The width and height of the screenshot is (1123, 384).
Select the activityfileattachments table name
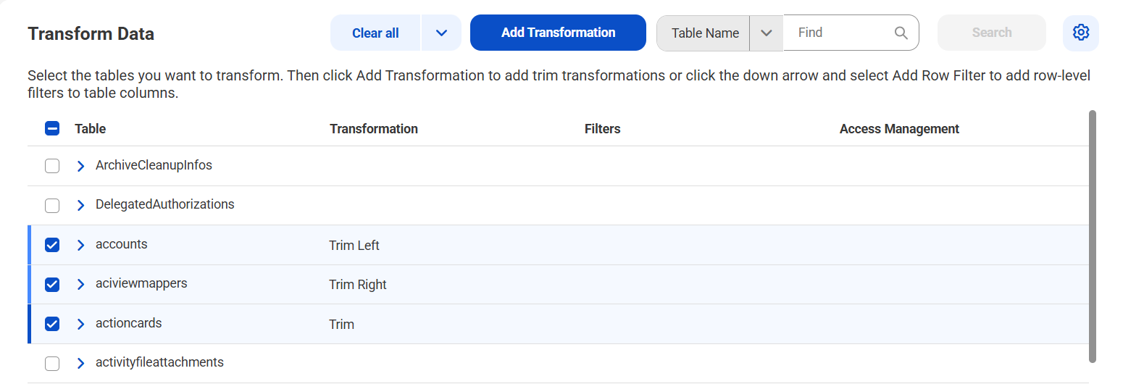(159, 362)
